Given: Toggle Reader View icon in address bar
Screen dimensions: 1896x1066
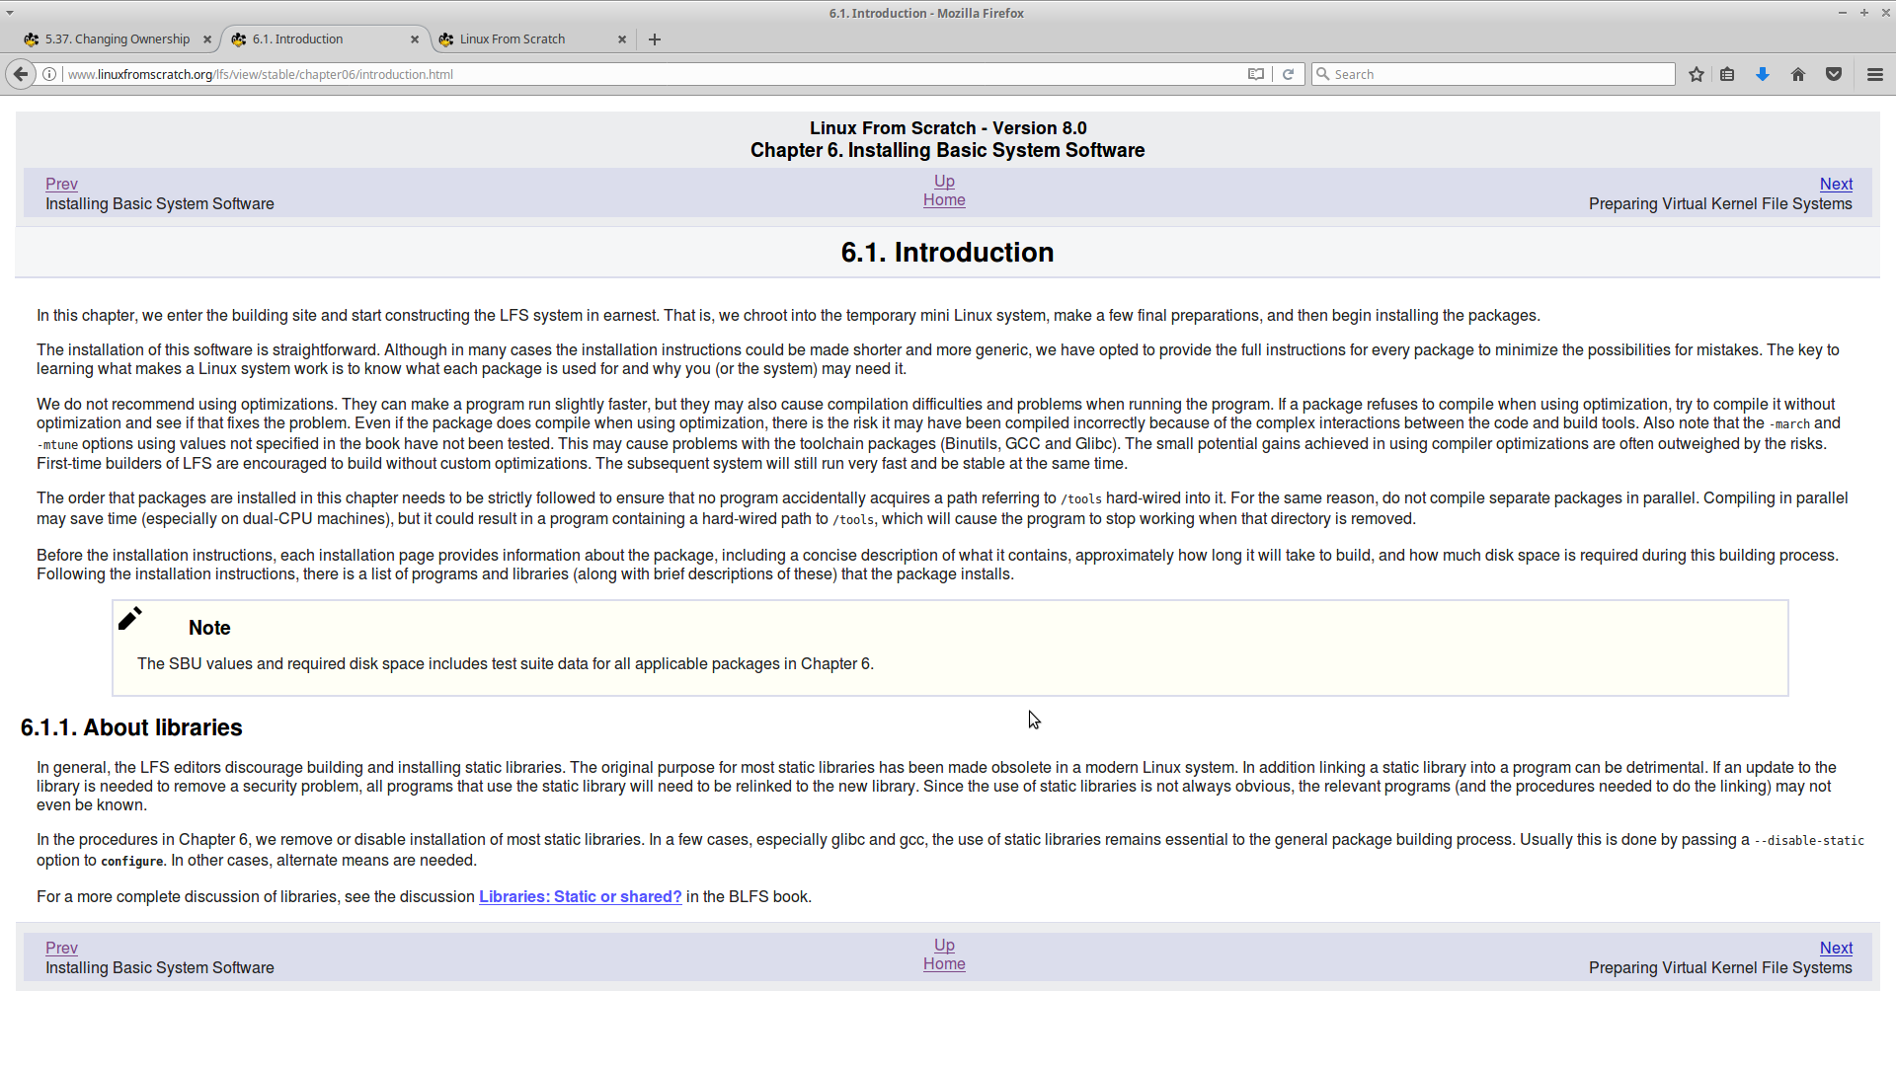Looking at the screenshot, I should point(1255,74).
